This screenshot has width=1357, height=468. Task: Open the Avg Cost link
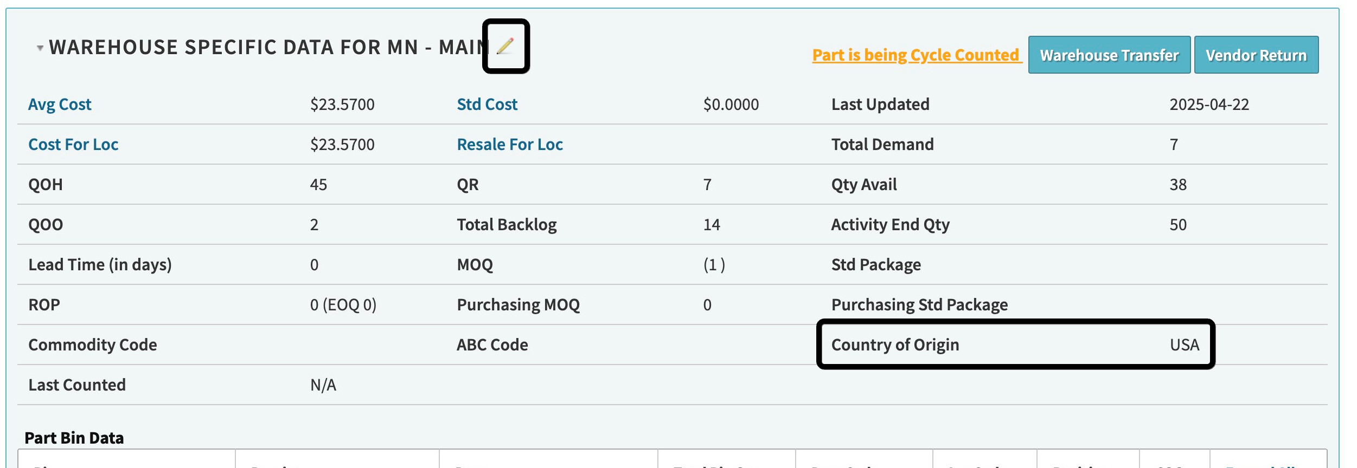tap(60, 104)
